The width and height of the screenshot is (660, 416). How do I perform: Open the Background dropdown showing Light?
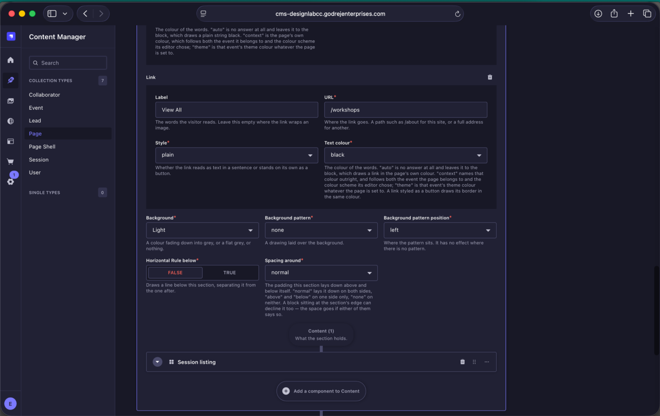click(202, 230)
